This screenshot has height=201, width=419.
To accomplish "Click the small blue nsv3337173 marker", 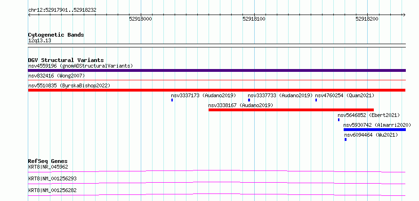I will pyautogui.click(x=172, y=100).
